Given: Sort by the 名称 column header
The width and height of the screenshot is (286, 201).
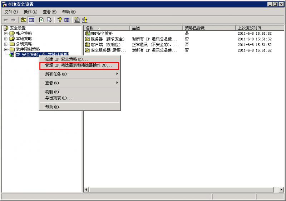Looking at the screenshot, I should pos(107,28).
